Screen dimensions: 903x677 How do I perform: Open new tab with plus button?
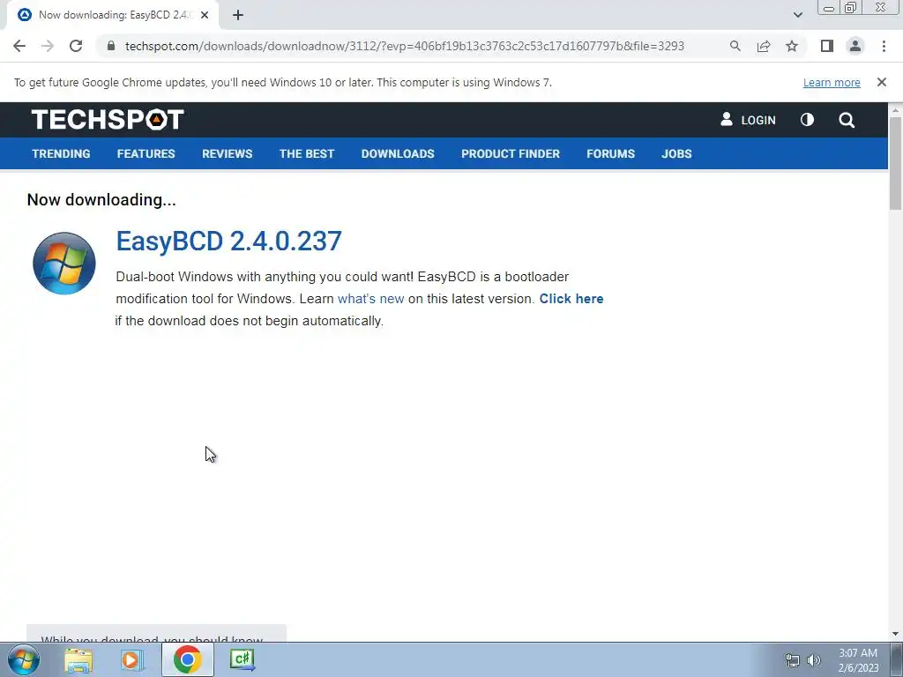point(238,15)
